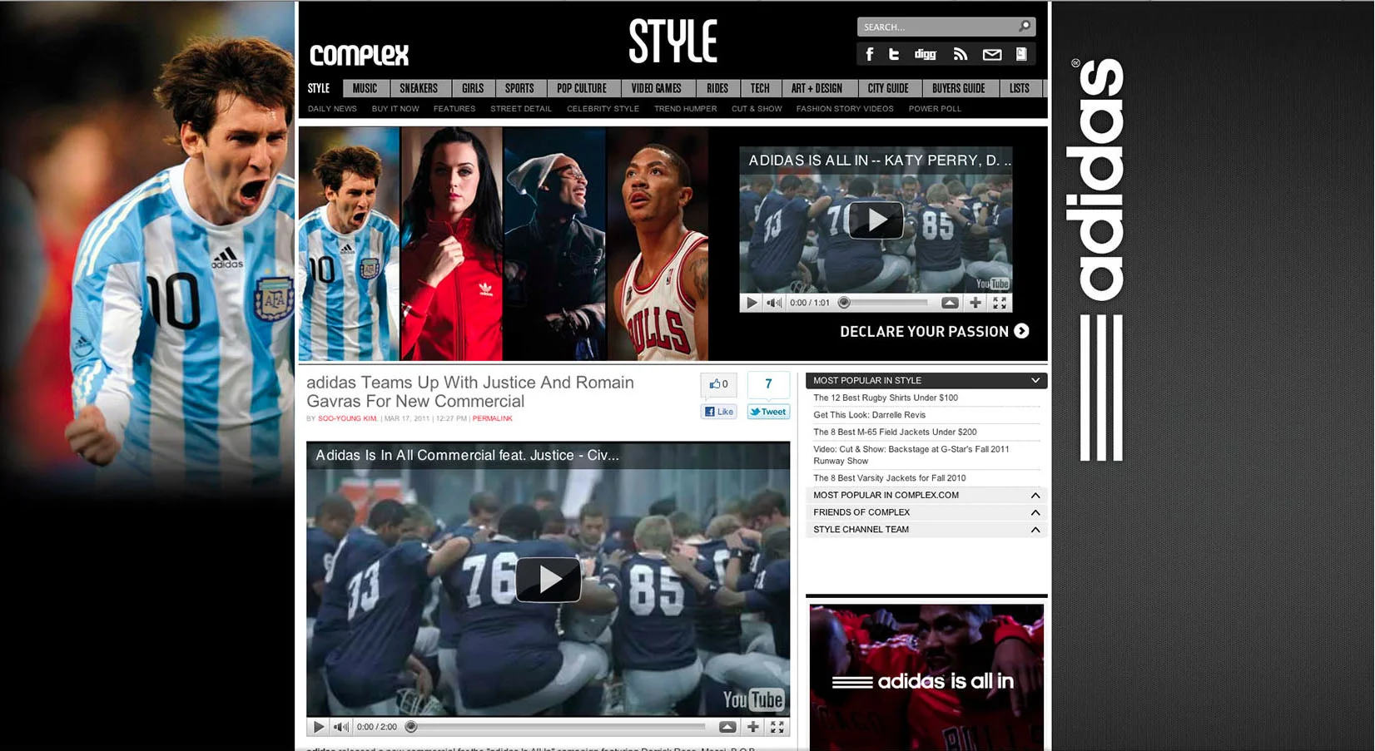
Task: Open the City Guide nav tab
Action: [x=888, y=88]
